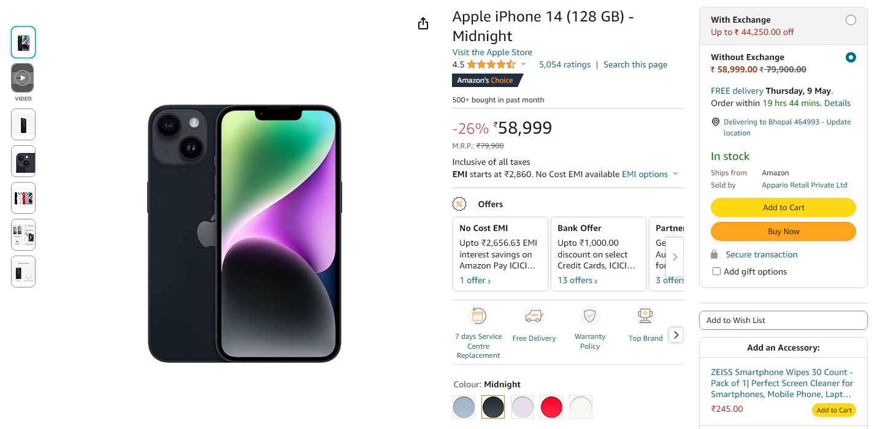Click the secure transaction lock icon
The image size is (877, 429).
[714, 254]
